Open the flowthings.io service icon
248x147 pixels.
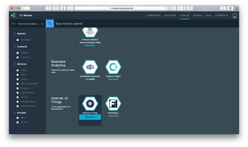(113, 104)
